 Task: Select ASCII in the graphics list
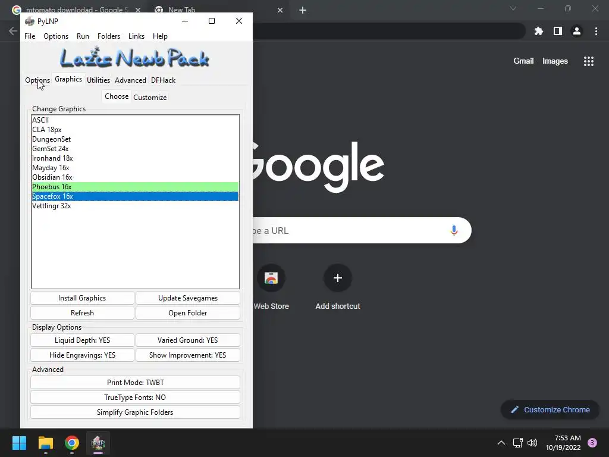tap(135, 120)
